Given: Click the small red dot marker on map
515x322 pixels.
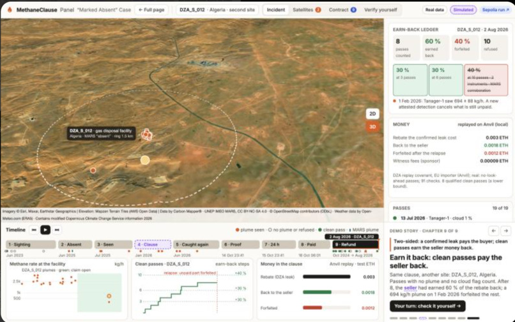Looking at the screenshot, I should [93, 170].
